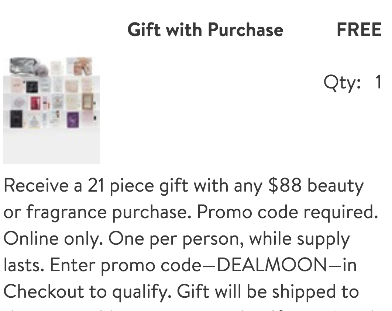Click the Qty: label
Image resolution: width=392 pixels, height=311 pixels.
[x=342, y=83]
